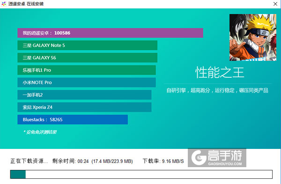Click the 逍遥安卓 在线安装 window title
Viewport: 281px width, 184px height.
pyautogui.click(x=26, y=4)
